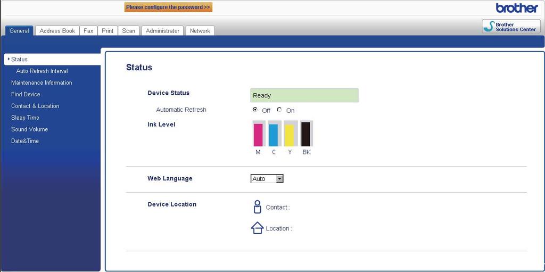The image size is (545, 272).
Task: Turn Automatic Refresh On
Action: point(279,110)
